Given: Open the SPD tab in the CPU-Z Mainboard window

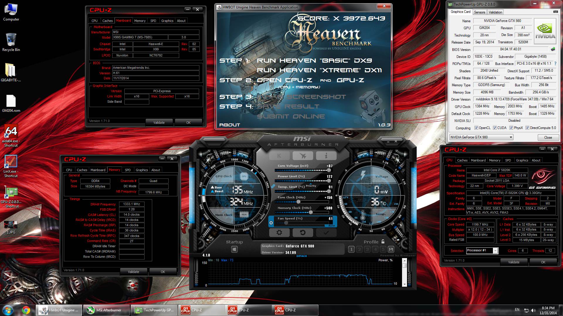Looking at the screenshot, I should (x=153, y=21).
